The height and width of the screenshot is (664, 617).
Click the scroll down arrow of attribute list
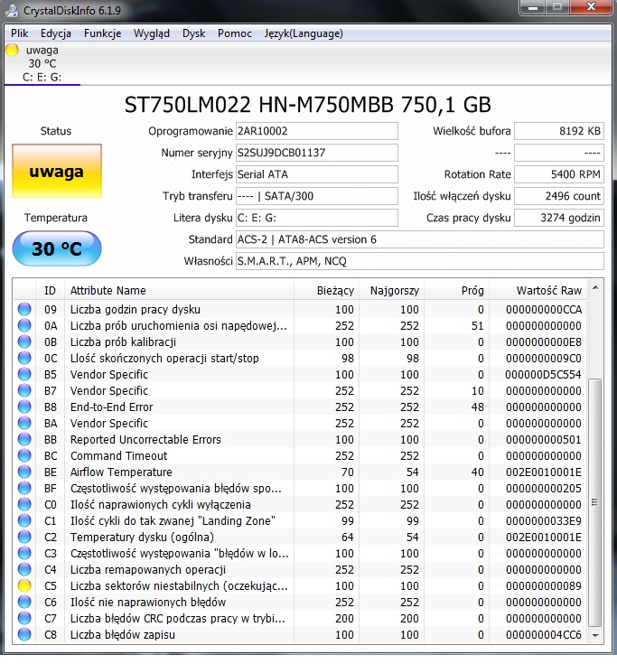pyautogui.click(x=595, y=635)
